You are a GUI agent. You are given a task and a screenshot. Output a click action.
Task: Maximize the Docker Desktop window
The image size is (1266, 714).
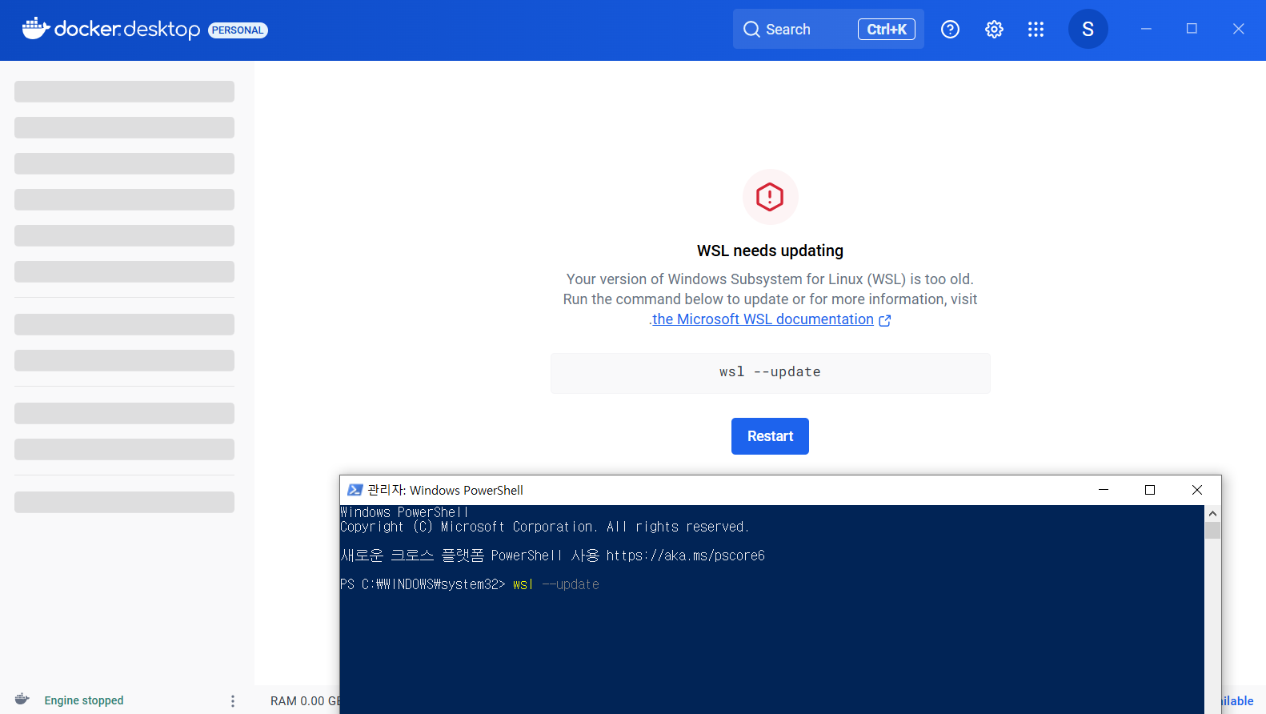click(1192, 29)
